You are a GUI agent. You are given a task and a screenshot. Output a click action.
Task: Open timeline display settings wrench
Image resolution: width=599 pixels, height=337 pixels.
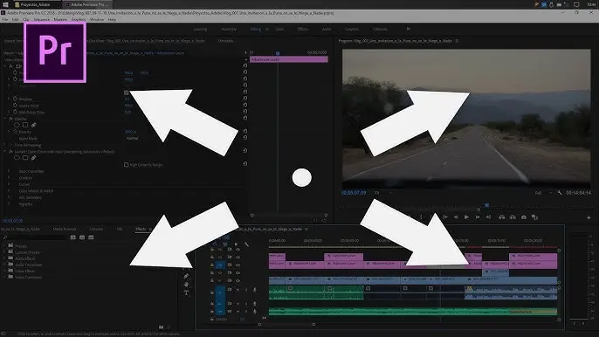pyautogui.click(x=246, y=244)
